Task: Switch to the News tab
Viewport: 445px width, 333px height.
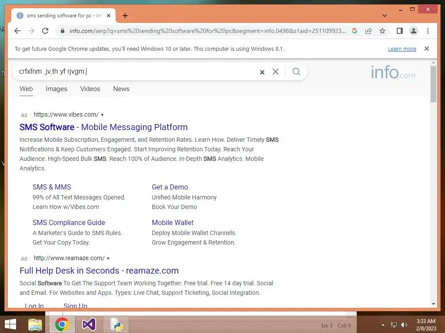Action: 121,88
